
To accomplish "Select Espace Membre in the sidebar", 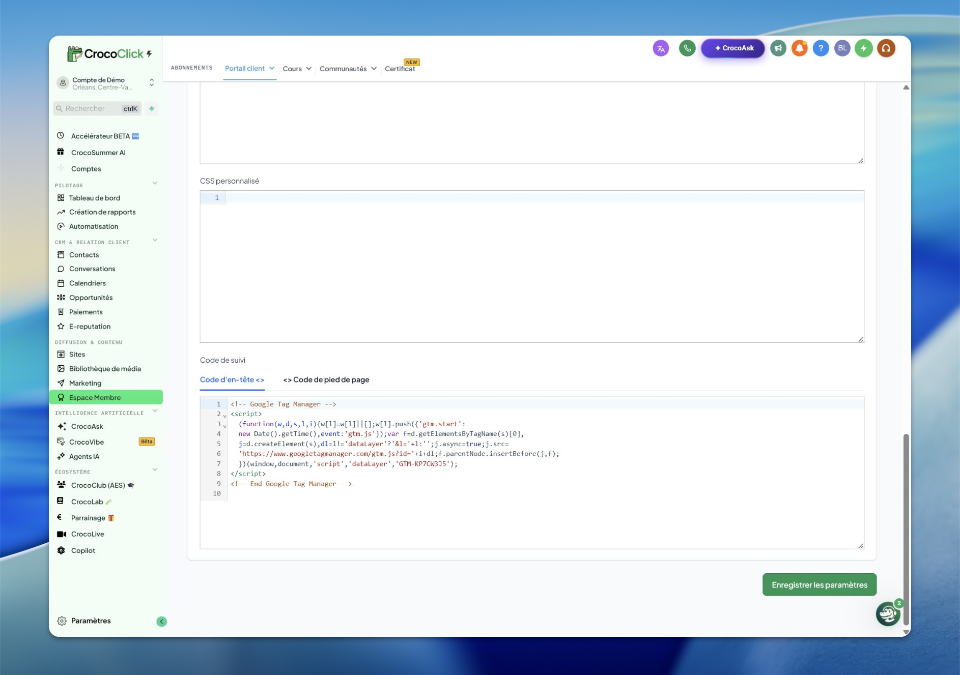I will pyautogui.click(x=106, y=397).
